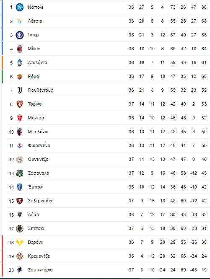
Task: Click the Inter club logo
Action: [20, 35]
